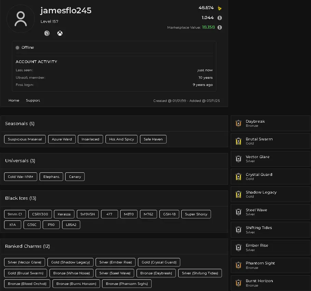The height and width of the screenshot is (291, 311).
Task: Open the Support link
Action: click(x=33, y=101)
